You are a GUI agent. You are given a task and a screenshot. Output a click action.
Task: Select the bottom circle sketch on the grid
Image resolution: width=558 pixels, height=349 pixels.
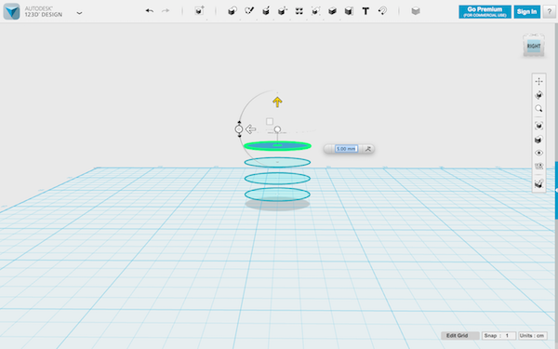point(277,195)
